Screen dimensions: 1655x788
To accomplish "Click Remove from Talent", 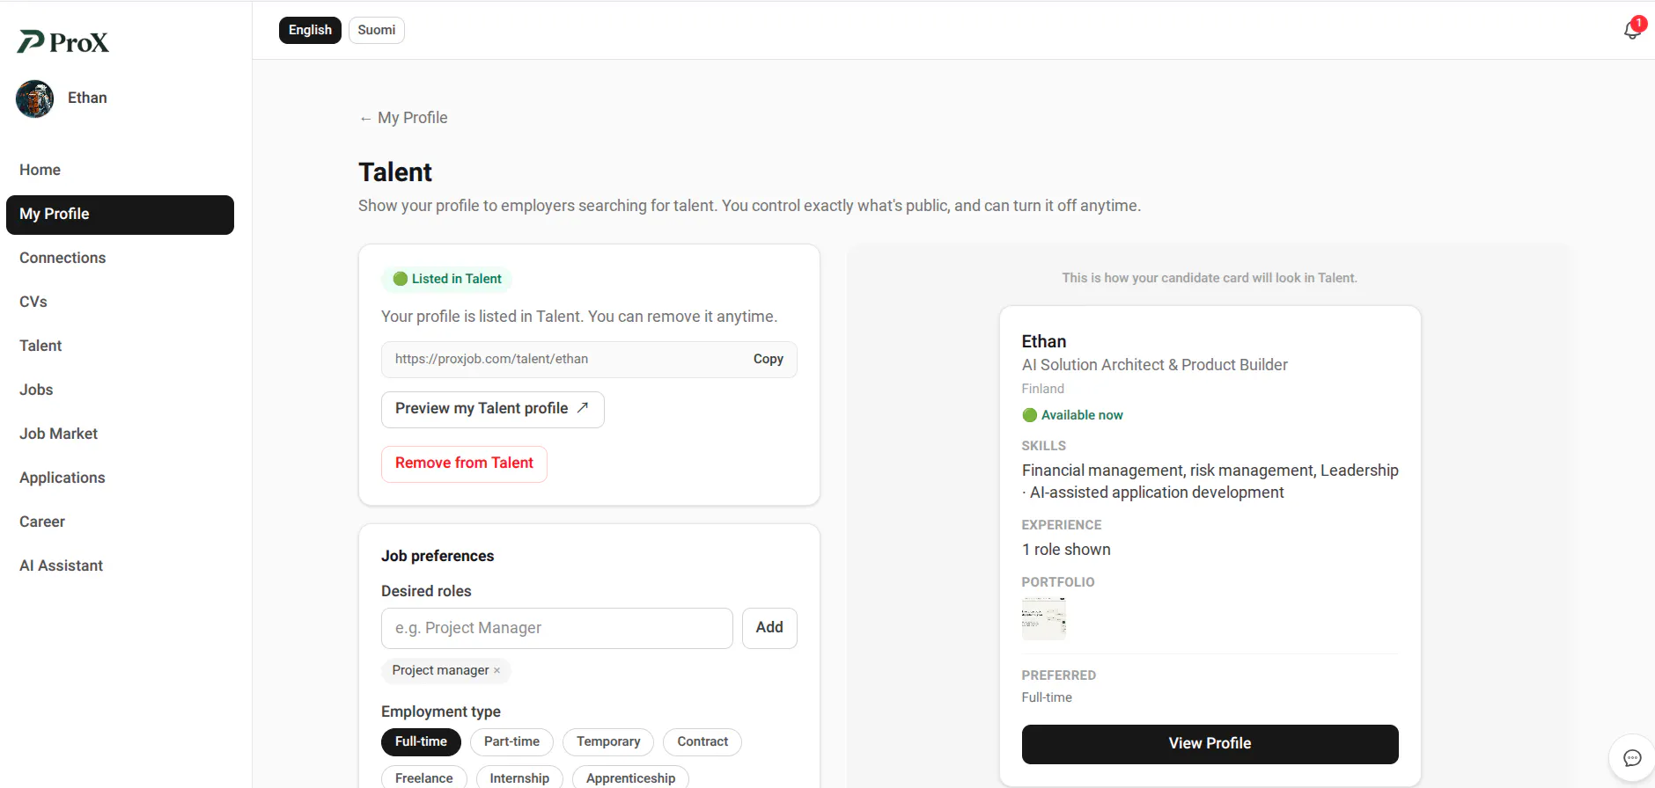I will 464,463.
